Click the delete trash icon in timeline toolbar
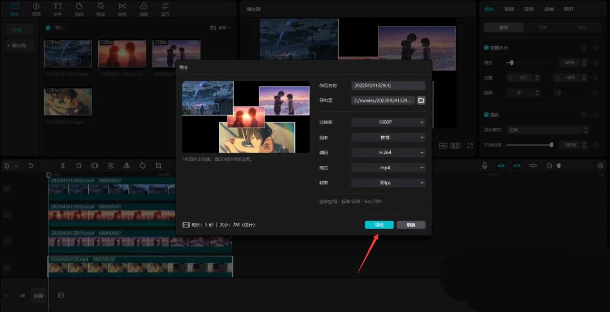610x312 pixels. [x=79, y=165]
